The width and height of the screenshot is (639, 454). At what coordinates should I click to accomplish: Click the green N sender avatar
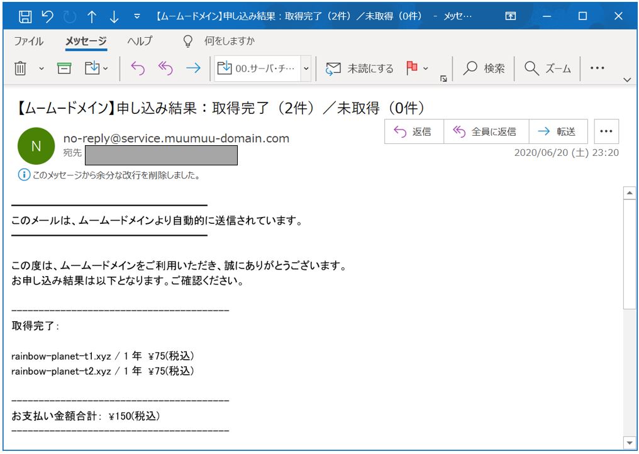[36, 145]
